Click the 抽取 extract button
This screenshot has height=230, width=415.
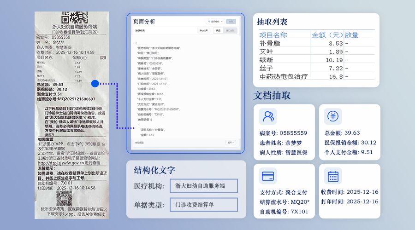[x=231, y=21]
